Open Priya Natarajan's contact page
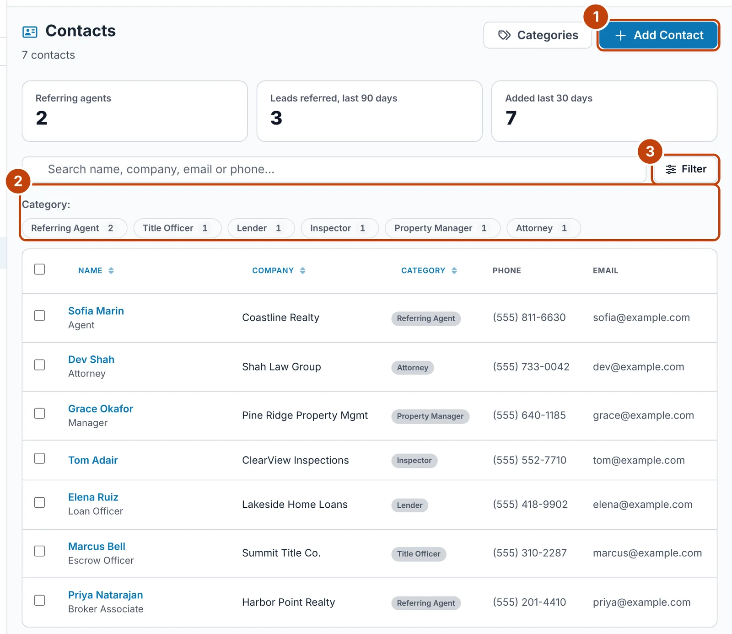Image resolution: width=732 pixels, height=634 pixels. [x=106, y=595]
